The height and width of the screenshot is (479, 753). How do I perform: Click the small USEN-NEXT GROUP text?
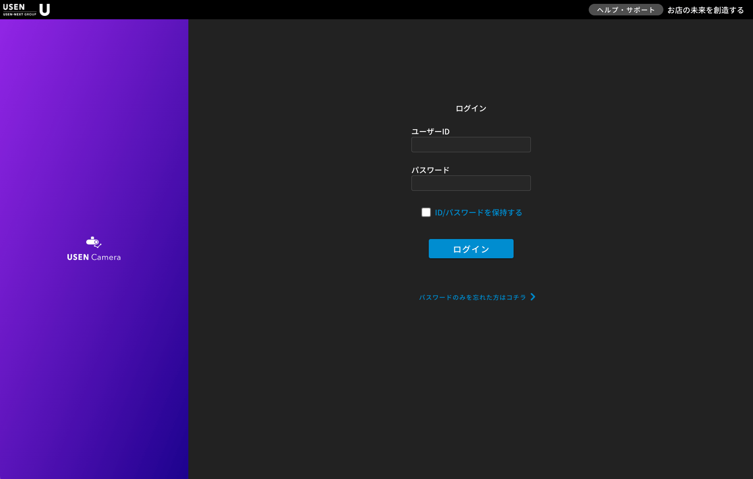20,14
